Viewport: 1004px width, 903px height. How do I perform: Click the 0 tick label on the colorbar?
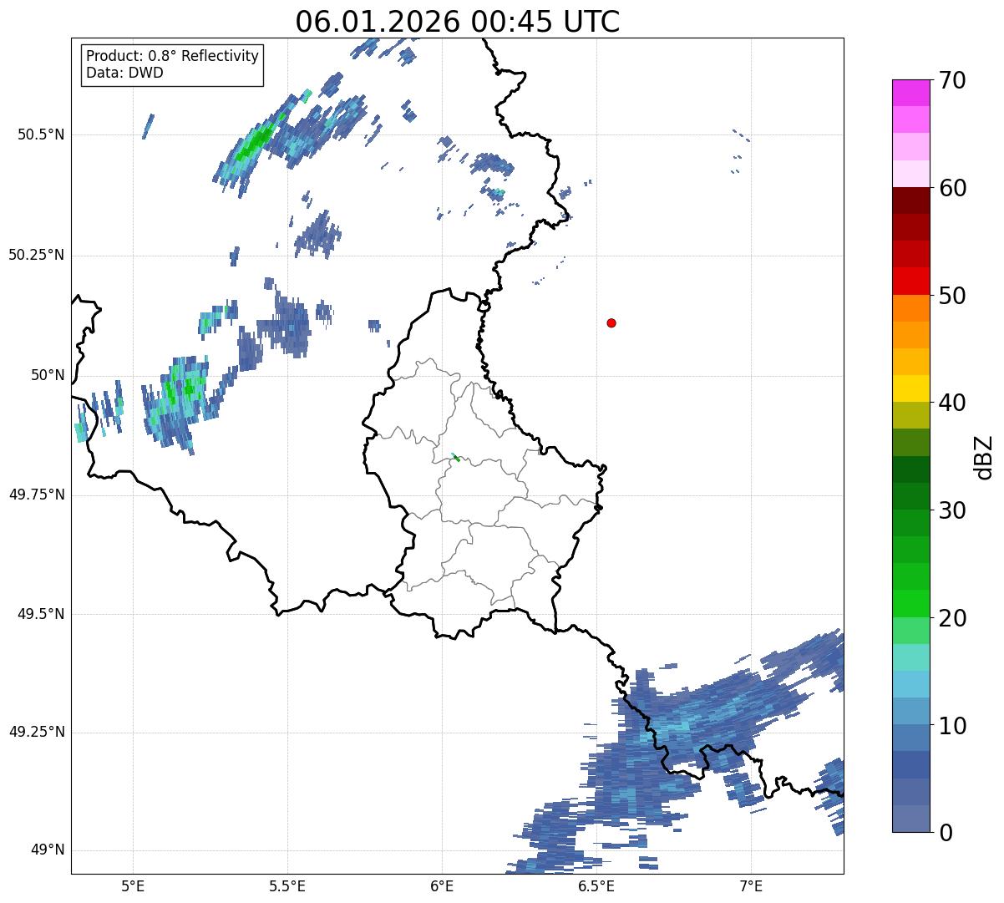[945, 833]
